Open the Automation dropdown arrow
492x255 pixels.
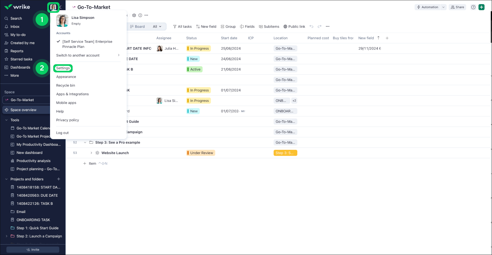tap(443, 7)
